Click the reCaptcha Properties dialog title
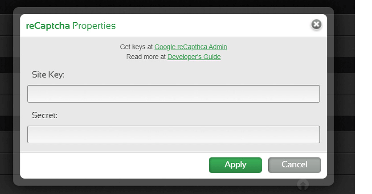372x194 pixels. [x=71, y=26]
